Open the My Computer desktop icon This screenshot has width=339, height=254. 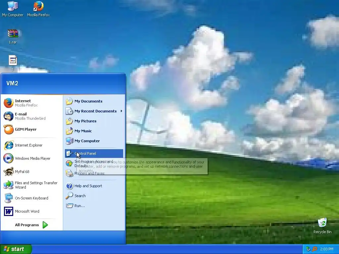click(x=13, y=9)
